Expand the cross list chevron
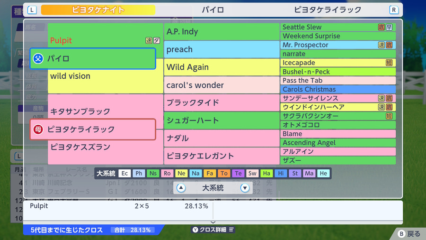 213,222
